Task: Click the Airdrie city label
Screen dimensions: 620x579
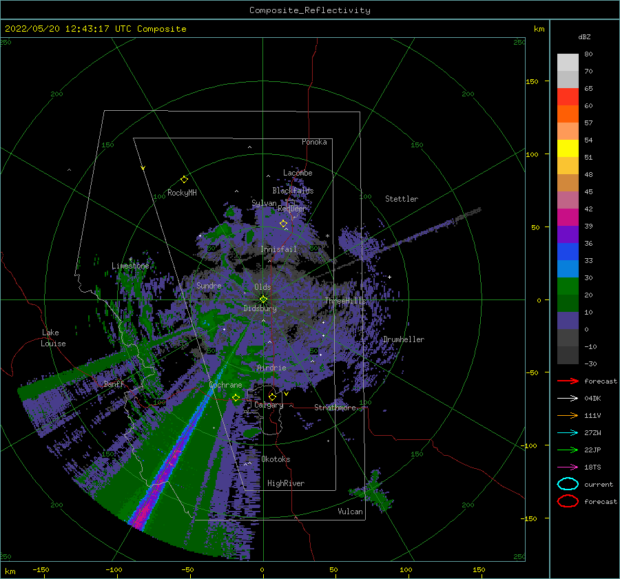Action: click(271, 368)
